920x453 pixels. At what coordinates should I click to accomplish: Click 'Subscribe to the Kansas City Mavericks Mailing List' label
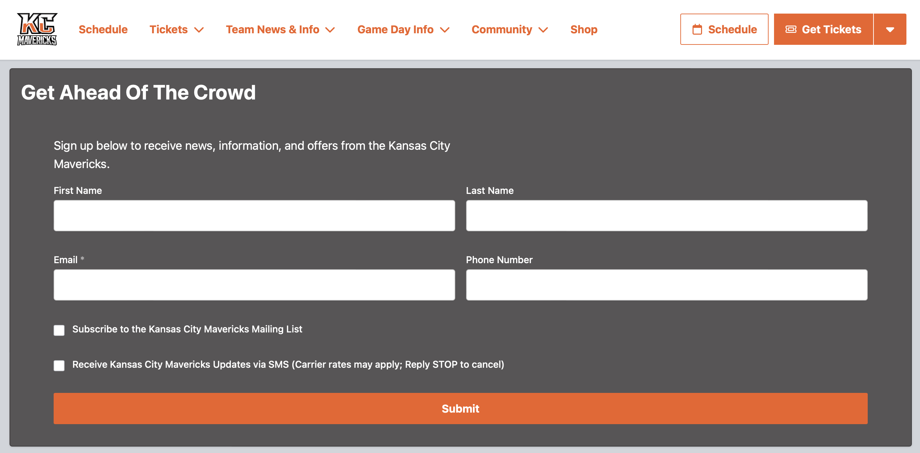click(187, 329)
